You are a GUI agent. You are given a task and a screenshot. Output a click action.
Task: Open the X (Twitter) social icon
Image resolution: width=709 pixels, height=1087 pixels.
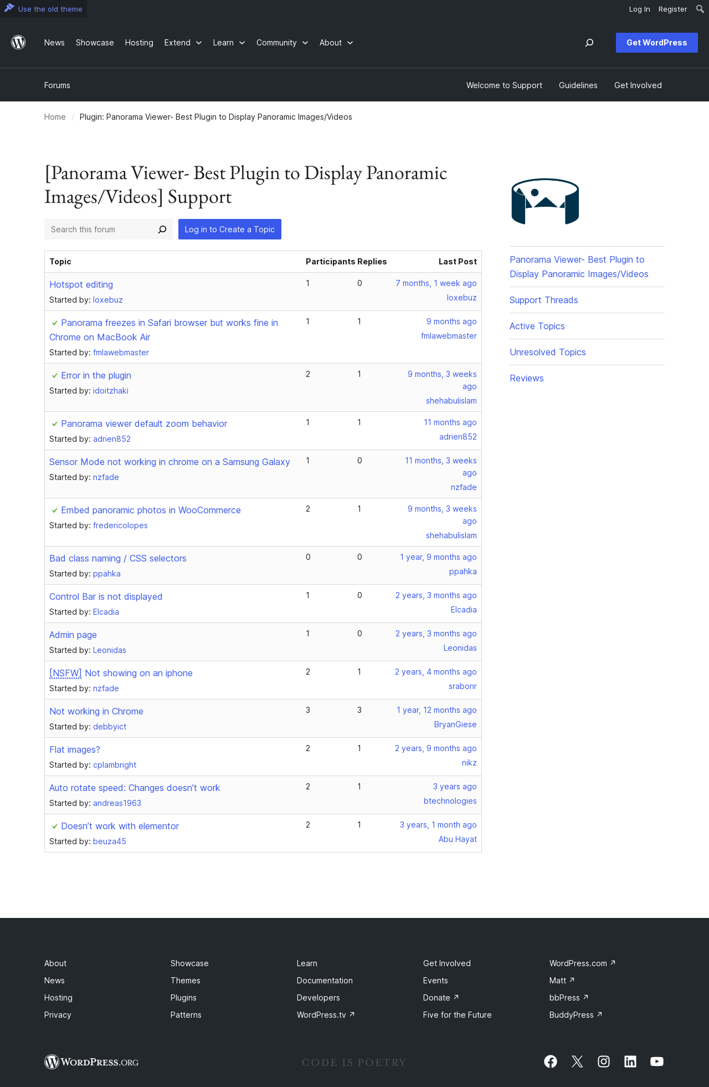[577, 1062]
